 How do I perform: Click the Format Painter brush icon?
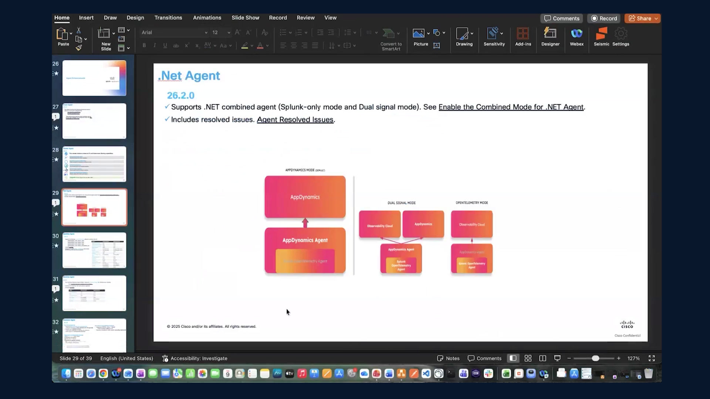pyautogui.click(x=79, y=48)
